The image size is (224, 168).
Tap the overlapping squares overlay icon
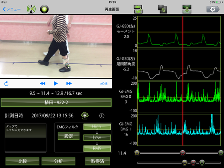162,9
